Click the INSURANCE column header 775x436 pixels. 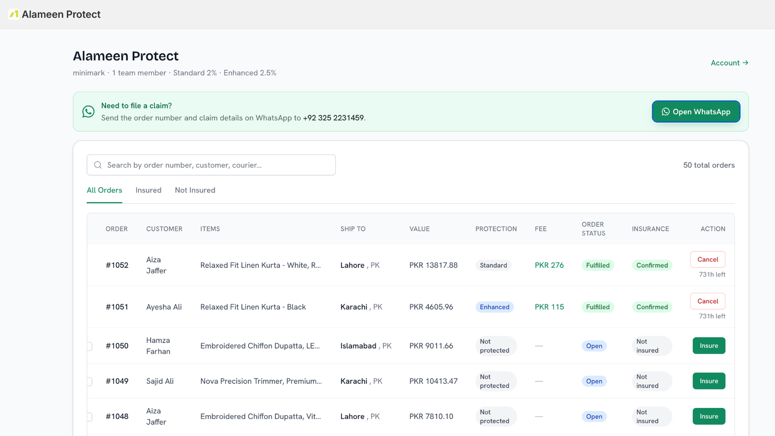(651, 229)
